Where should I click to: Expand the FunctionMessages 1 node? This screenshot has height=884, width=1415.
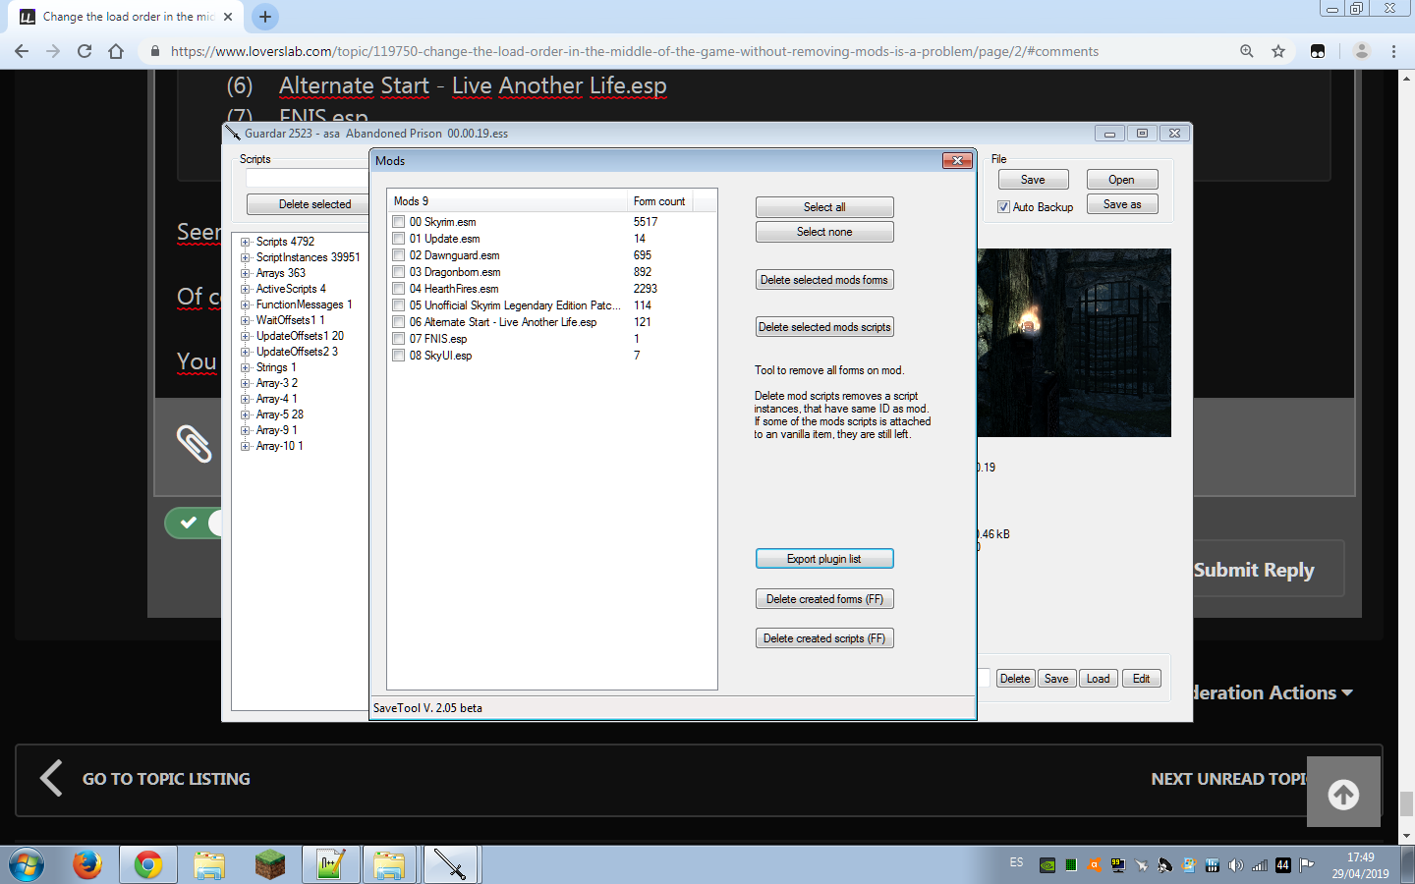tap(246, 304)
